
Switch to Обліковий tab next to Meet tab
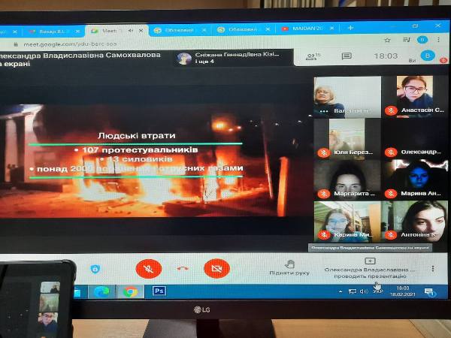coord(180,30)
